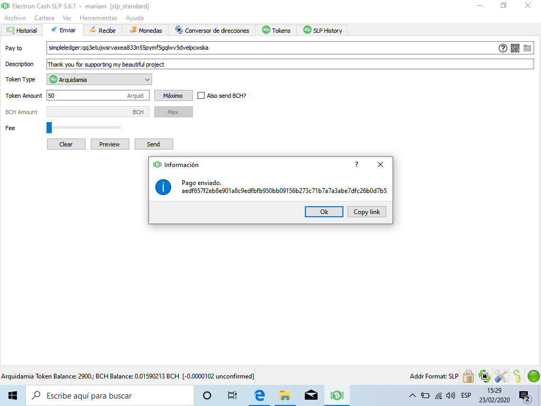541x406 pixels.
Task: Click the password lock icon in status bar
Action: pos(468,376)
